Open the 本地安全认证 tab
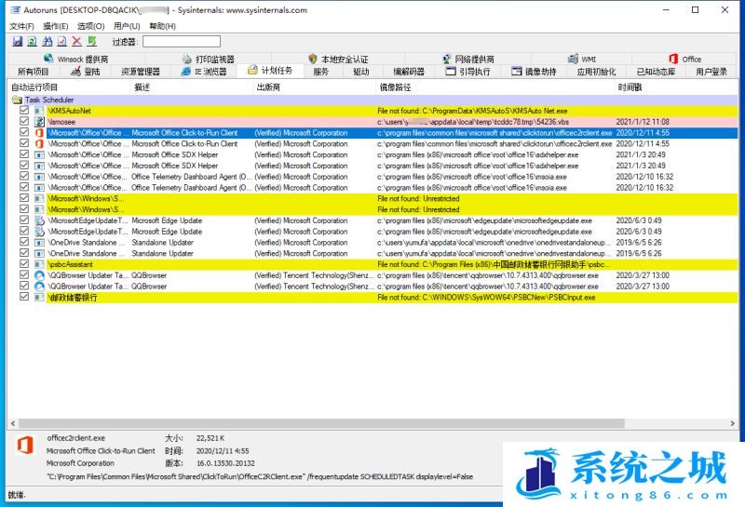This screenshot has height=507, width=745. click(338, 59)
